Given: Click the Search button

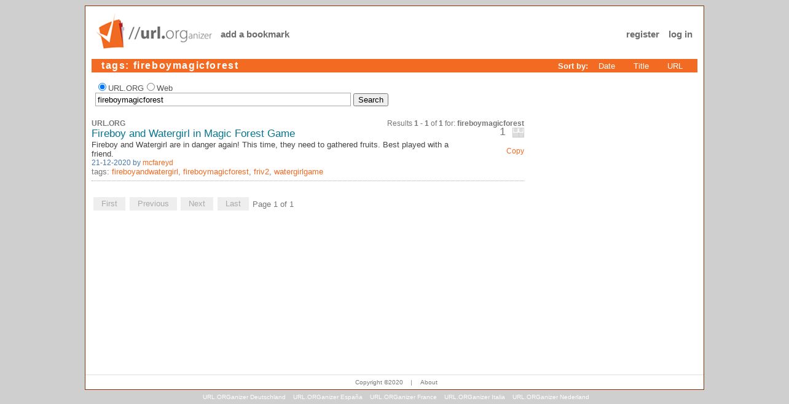Looking at the screenshot, I should 371,99.
